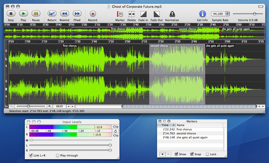
Task: Zoom out the waveform view
Action: tap(12, 106)
